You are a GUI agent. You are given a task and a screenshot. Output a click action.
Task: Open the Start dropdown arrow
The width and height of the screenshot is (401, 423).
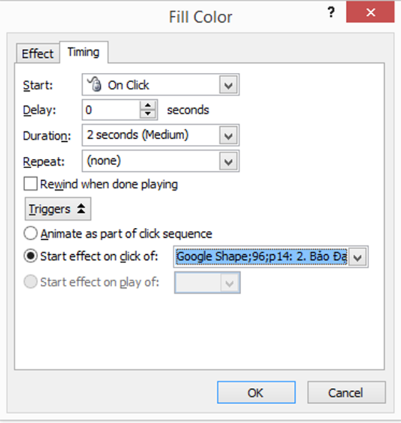[228, 85]
